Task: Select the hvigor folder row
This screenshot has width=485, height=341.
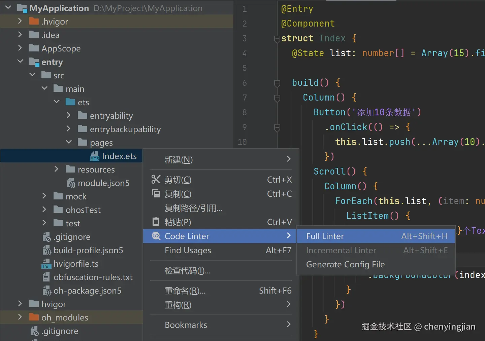Action: (71, 304)
